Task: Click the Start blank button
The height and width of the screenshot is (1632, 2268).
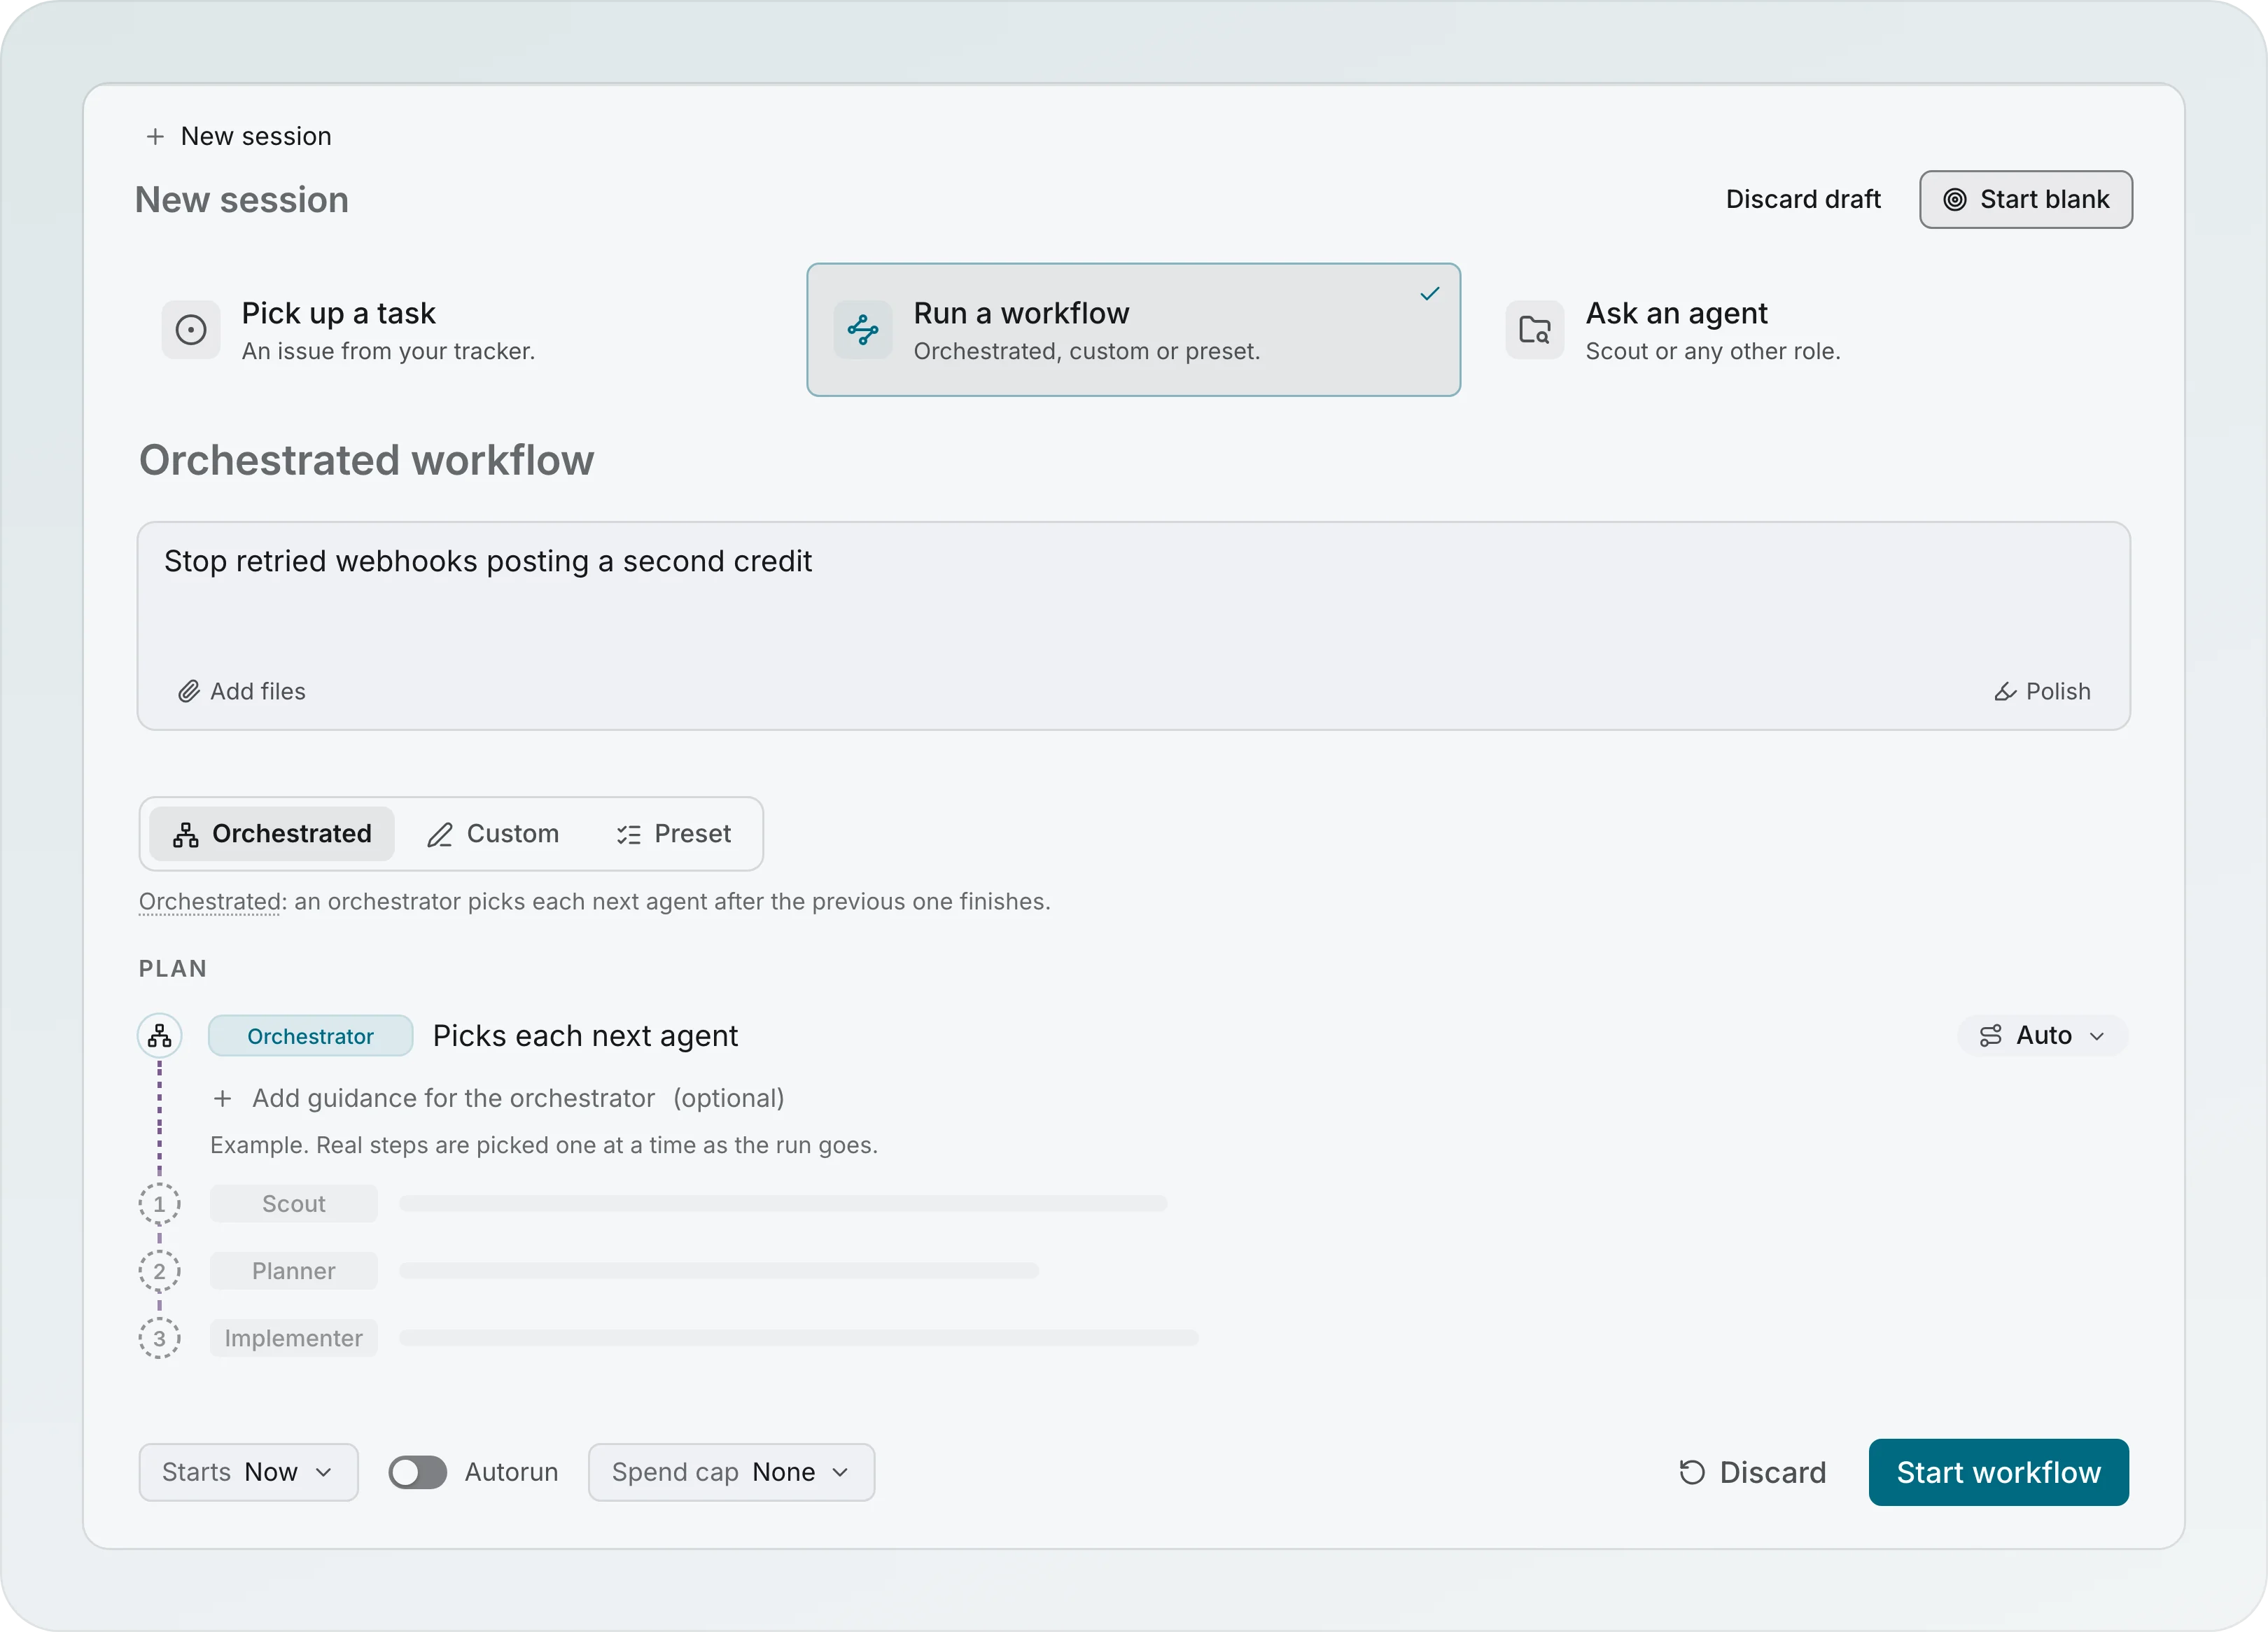Action: pyautogui.click(x=2026, y=199)
